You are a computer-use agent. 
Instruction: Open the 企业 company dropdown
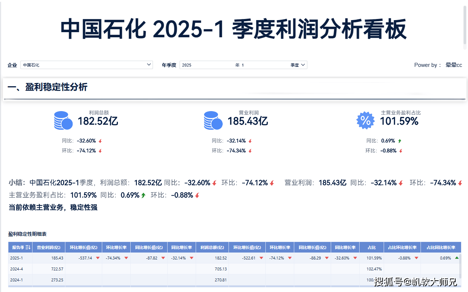pyautogui.click(x=87, y=65)
